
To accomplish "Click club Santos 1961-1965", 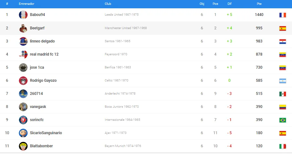I will pyautogui.click(x=118, y=41).
